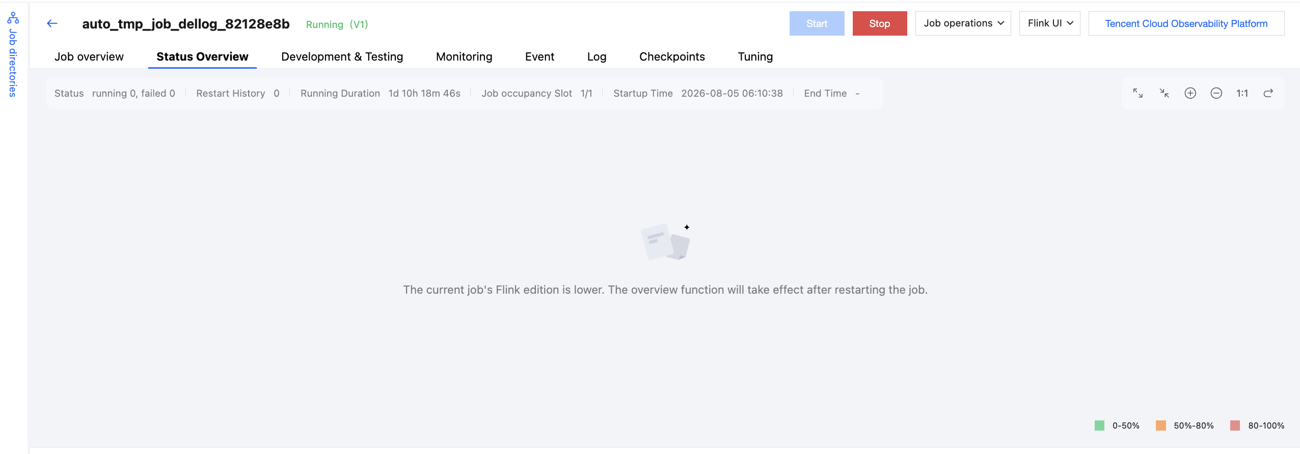The height and width of the screenshot is (454, 1300).
Task: Click the Job operations chevron arrow
Action: pyautogui.click(x=1000, y=23)
